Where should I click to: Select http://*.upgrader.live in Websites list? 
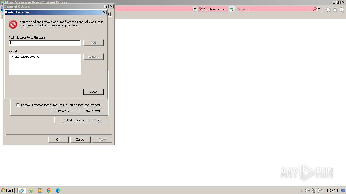point(25,57)
